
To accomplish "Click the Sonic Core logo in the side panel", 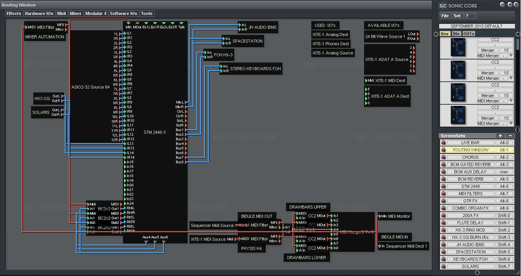I will click(x=458, y=6).
